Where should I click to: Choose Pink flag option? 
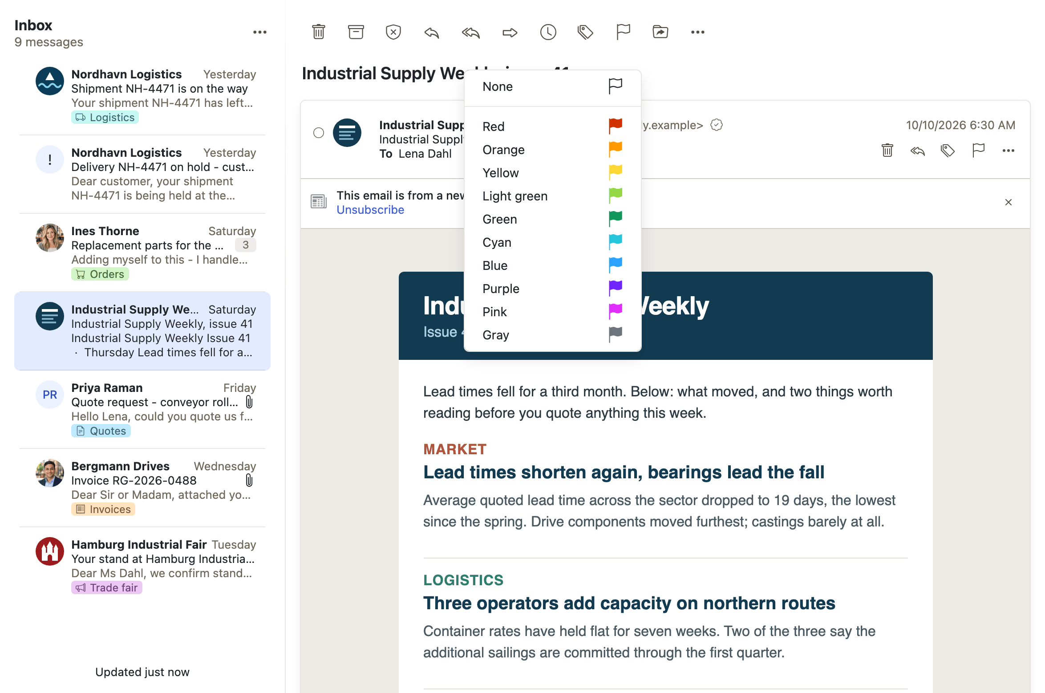[x=553, y=312]
